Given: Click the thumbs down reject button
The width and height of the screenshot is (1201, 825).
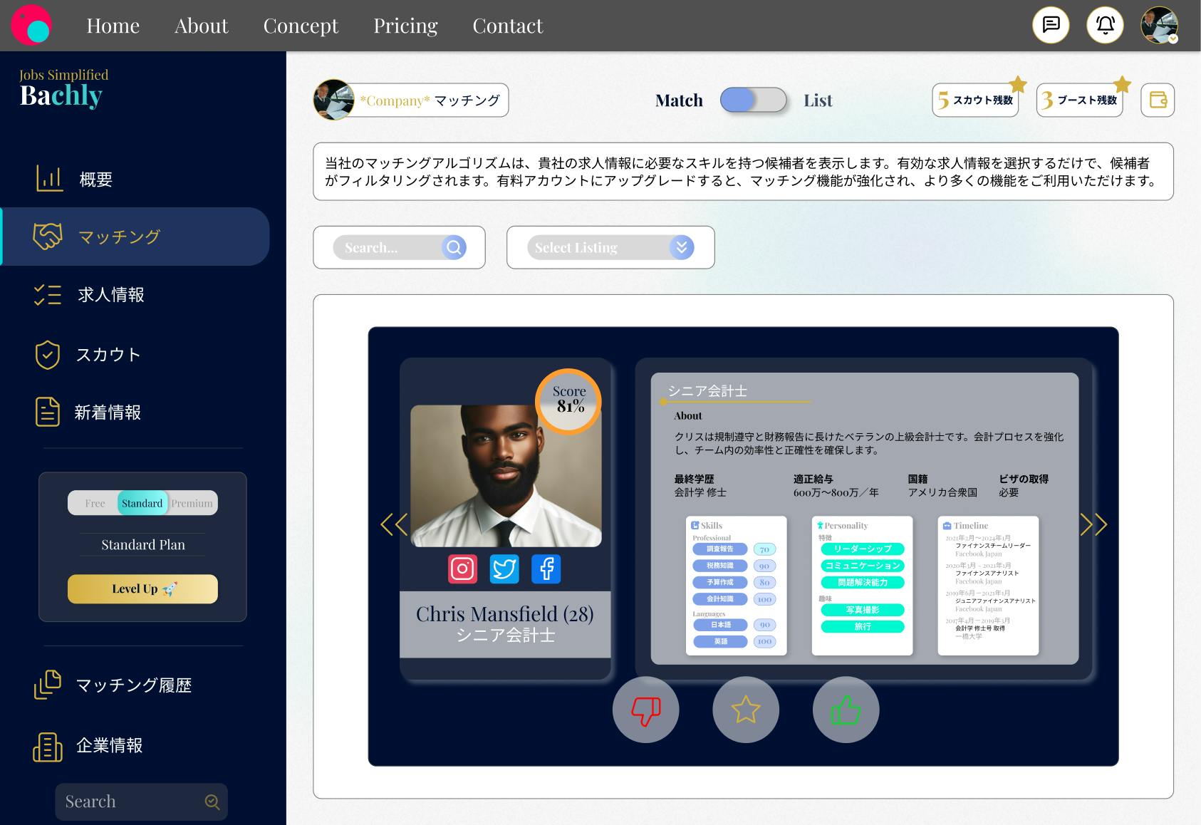Looking at the screenshot, I should [645, 710].
